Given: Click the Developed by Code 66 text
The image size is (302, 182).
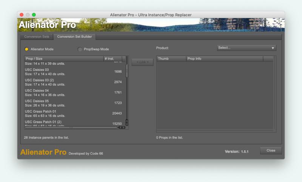Looking at the screenshot, I should pyautogui.click(x=86, y=154).
